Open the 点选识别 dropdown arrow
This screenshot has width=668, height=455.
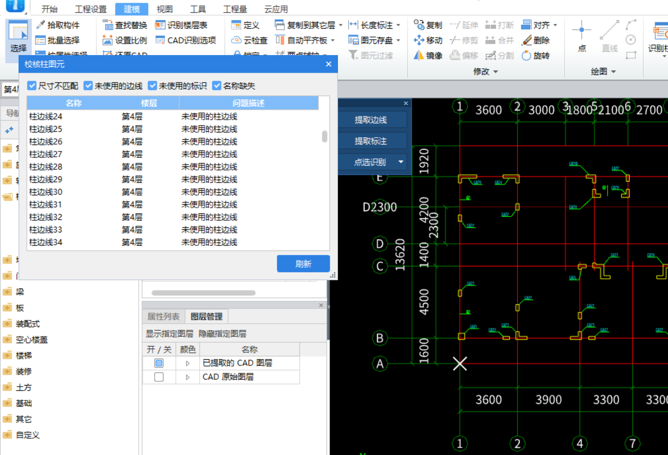pos(401,162)
